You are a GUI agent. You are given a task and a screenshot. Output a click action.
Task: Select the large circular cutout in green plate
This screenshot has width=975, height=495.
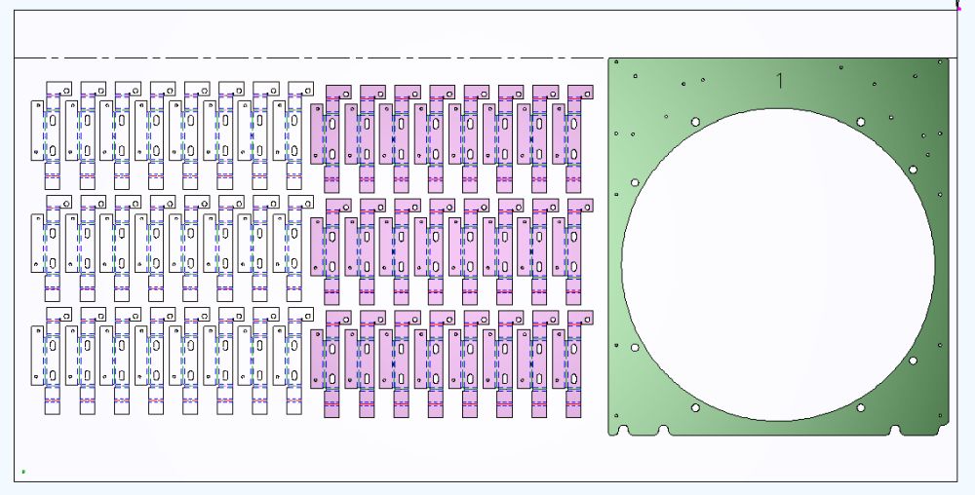(777, 264)
